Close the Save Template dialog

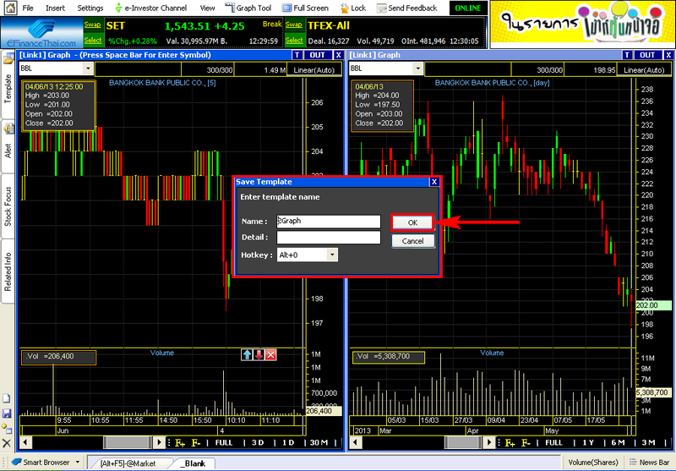click(x=434, y=182)
